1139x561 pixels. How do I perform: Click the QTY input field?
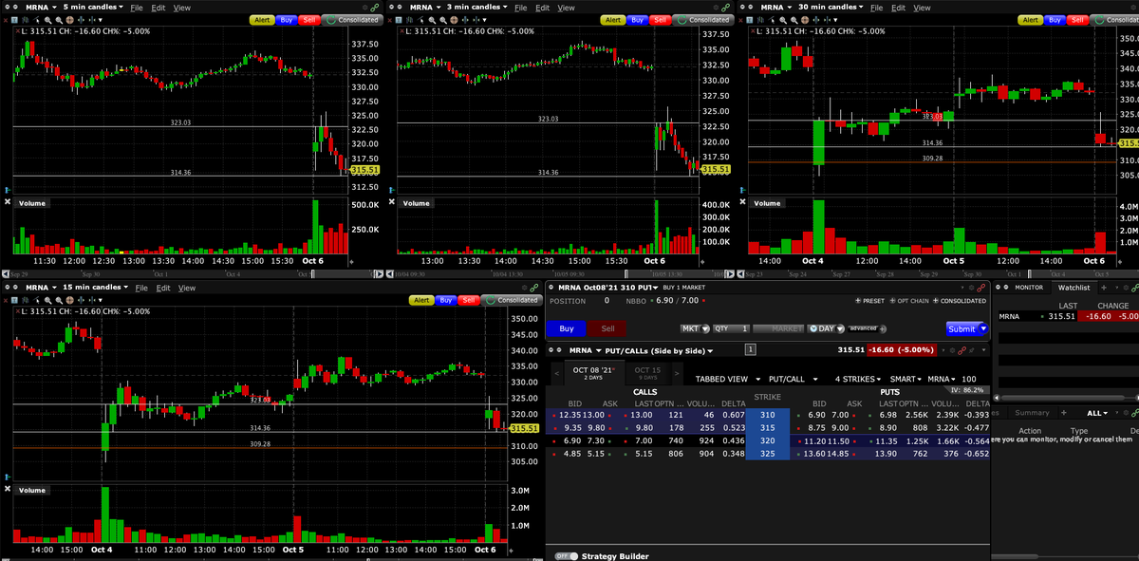pos(730,328)
